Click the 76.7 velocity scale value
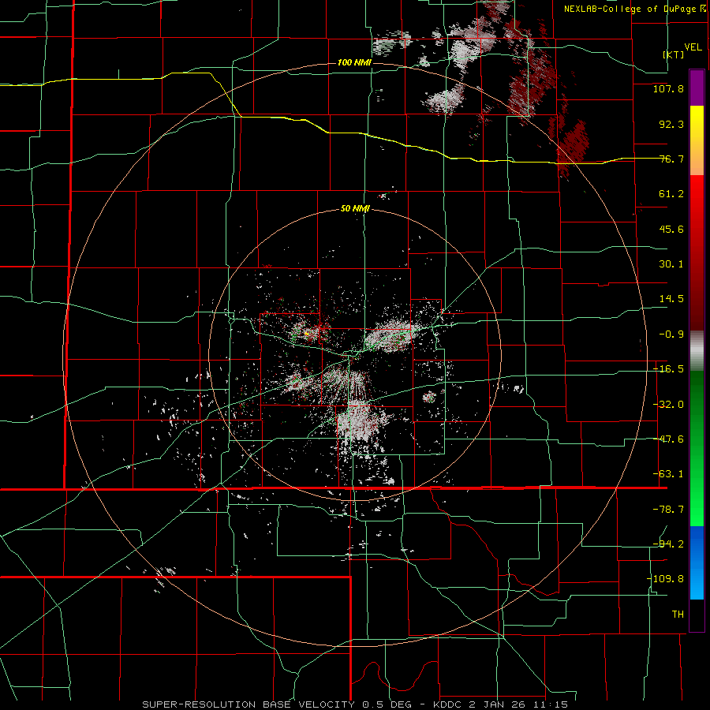This screenshot has width=710, height=710. [671, 159]
